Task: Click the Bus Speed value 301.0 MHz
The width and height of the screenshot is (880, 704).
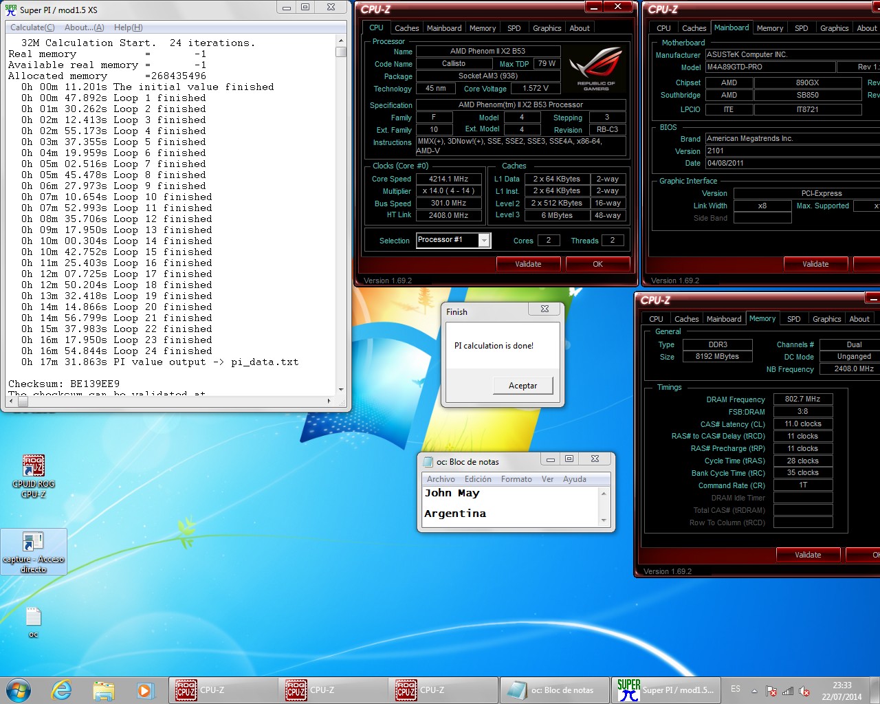Action: point(448,203)
